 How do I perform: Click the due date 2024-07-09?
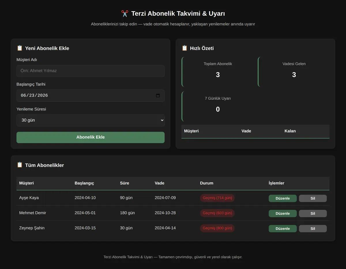(x=165, y=198)
